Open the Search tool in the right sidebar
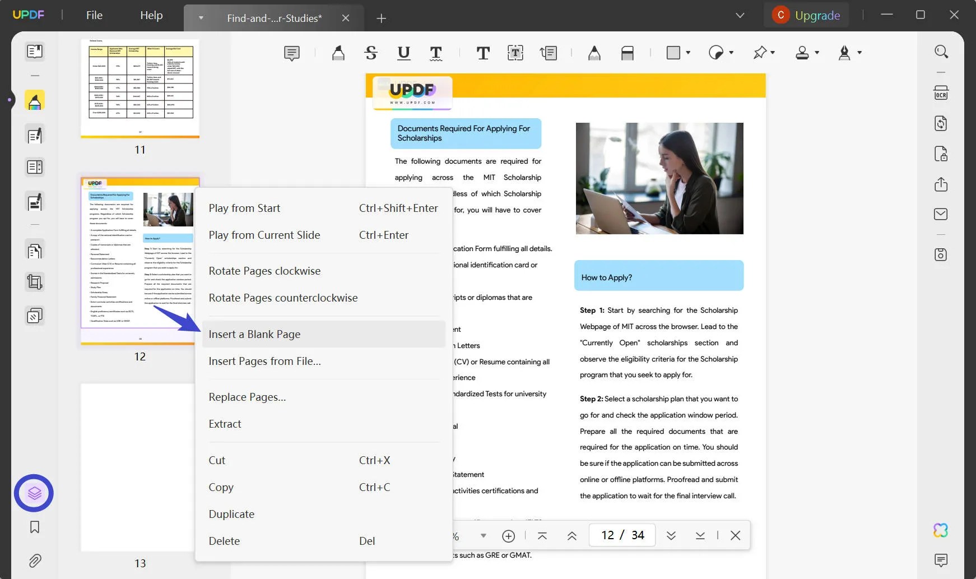This screenshot has height=579, width=976. (x=941, y=52)
